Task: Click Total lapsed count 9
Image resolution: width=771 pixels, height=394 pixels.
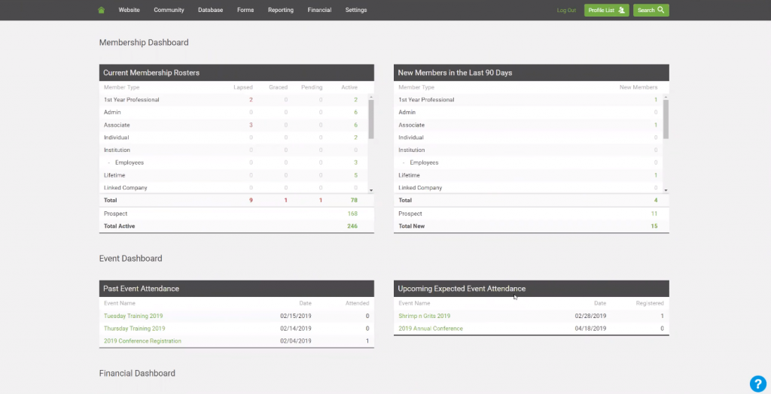Action: click(251, 201)
